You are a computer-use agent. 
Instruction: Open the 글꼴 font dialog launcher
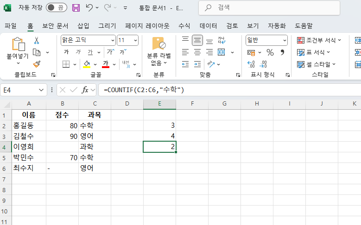[x=139, y=75]
